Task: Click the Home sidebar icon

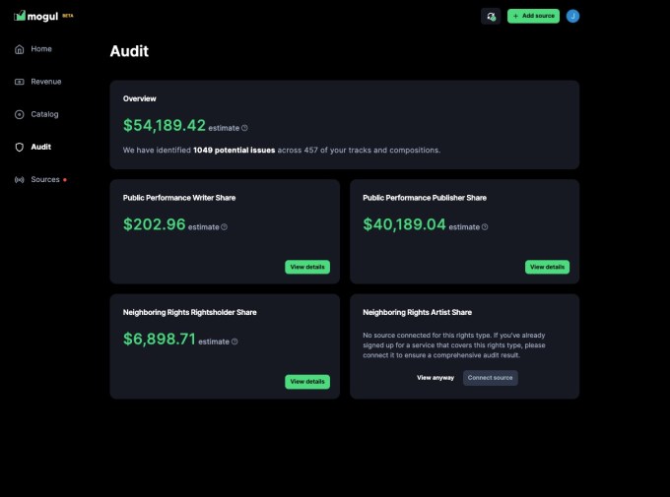Action: 20,49
